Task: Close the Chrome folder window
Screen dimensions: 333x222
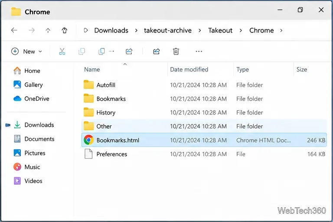Action: tap(321, 10)
